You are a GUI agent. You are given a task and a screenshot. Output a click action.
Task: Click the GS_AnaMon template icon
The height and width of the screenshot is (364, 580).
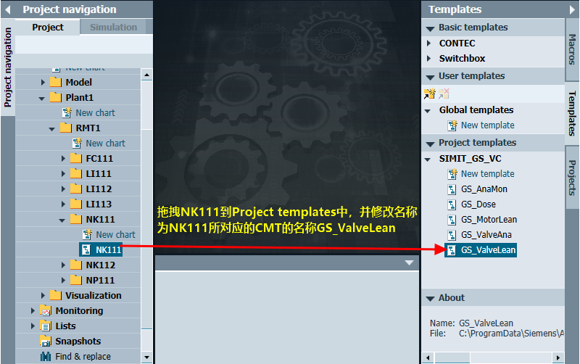coord(452,189)
